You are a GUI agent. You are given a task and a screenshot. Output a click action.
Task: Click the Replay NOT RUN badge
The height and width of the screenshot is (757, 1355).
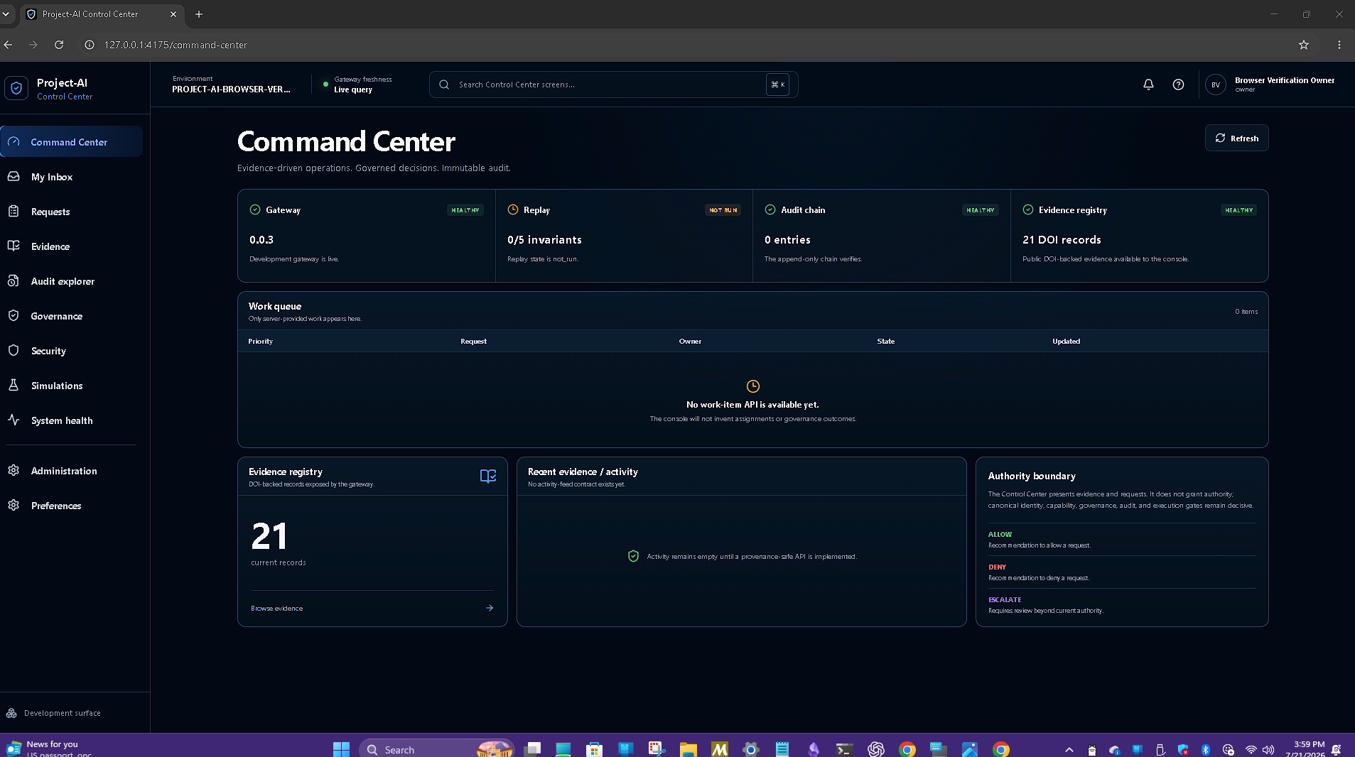pos(723,210)
